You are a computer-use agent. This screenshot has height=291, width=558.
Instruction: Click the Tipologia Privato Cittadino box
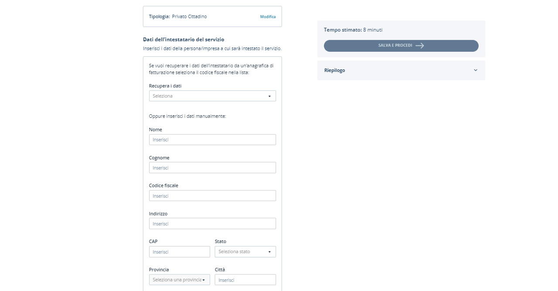coord(201,17)
